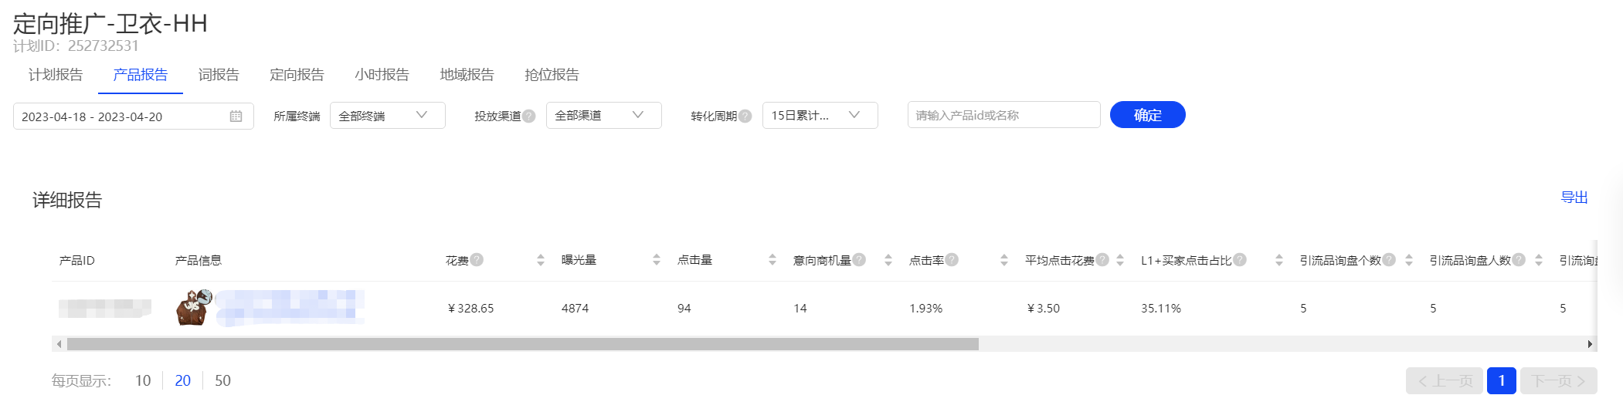Expand the 所属终端 dropdown
This screenshot has width=1623, height=412.
[387, 116]
